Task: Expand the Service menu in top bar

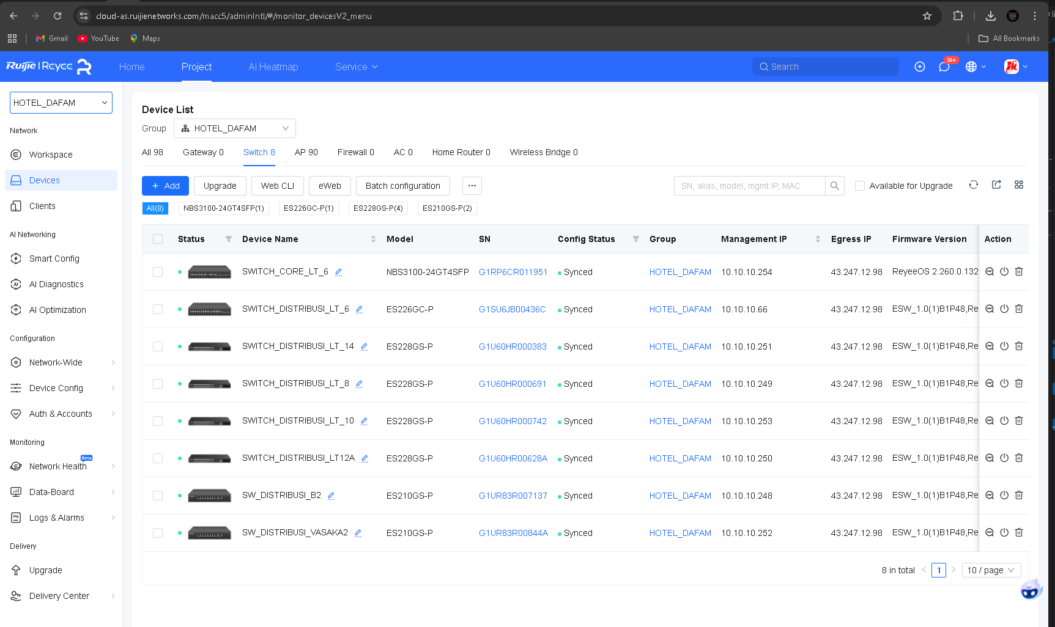Action: click(356, 67)
